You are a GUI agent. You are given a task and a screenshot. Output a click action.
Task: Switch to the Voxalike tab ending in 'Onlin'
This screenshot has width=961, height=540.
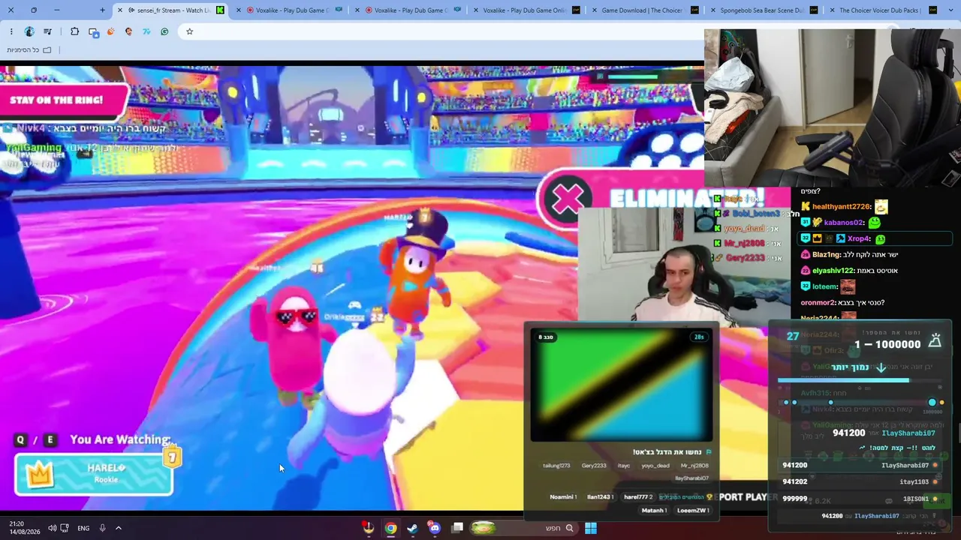pos(524,10)
